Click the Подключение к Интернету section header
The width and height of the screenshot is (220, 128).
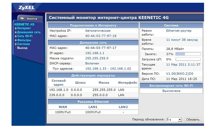pyautogui.click(x=93, y=25)
